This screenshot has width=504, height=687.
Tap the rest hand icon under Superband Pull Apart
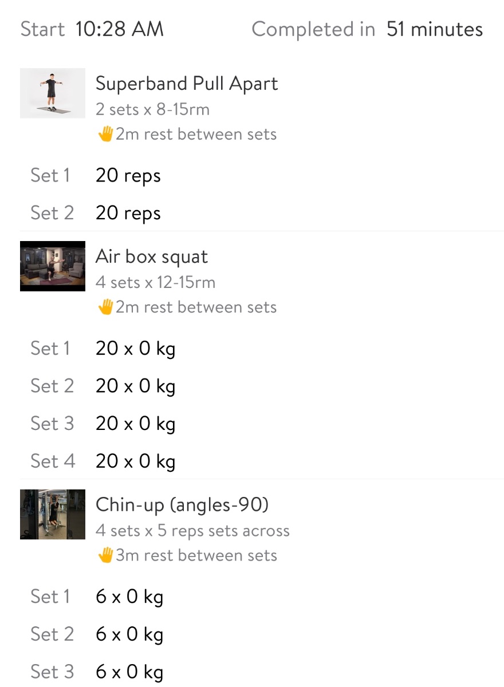click(x=105, y=135)
